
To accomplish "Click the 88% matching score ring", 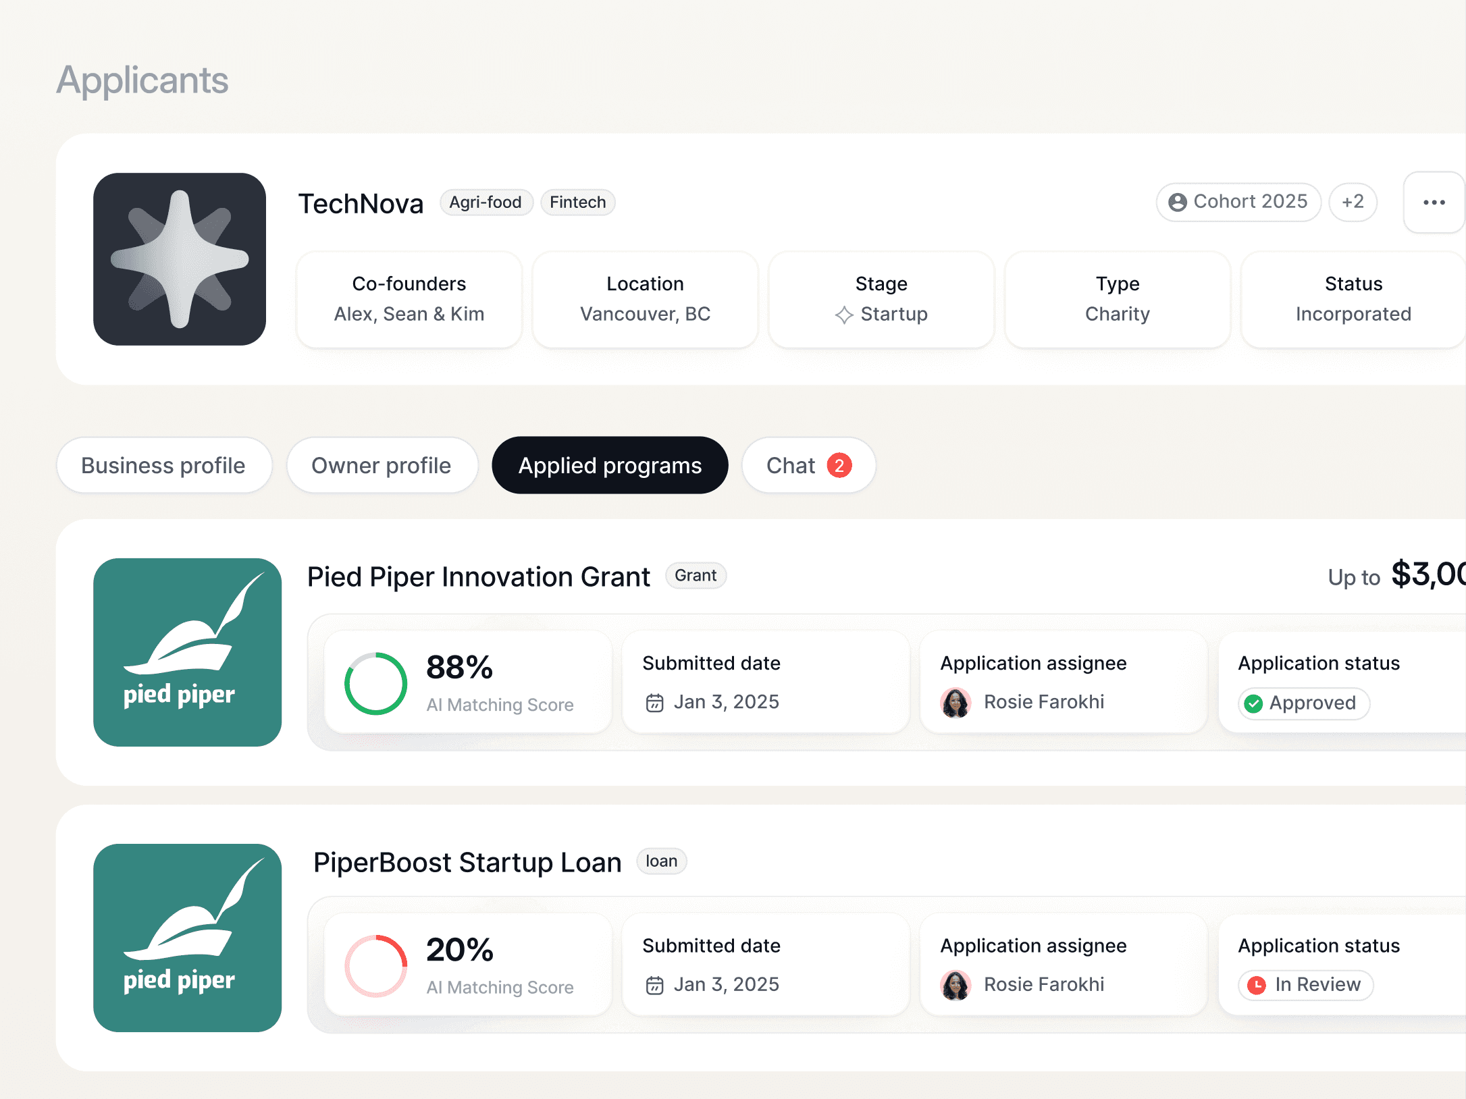I will point(375,683).
